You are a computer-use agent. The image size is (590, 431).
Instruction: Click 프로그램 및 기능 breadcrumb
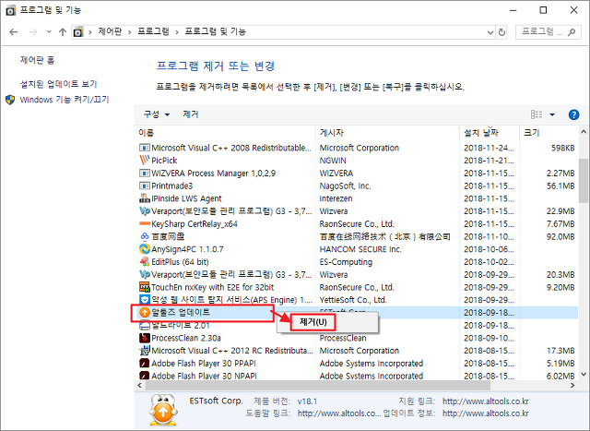[215, 32]
